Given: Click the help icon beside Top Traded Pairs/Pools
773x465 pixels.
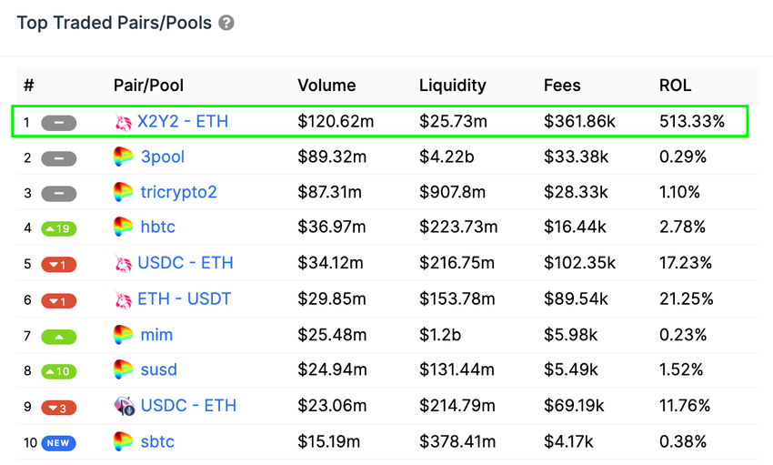Looking at the screenshot, I should 226,23.
